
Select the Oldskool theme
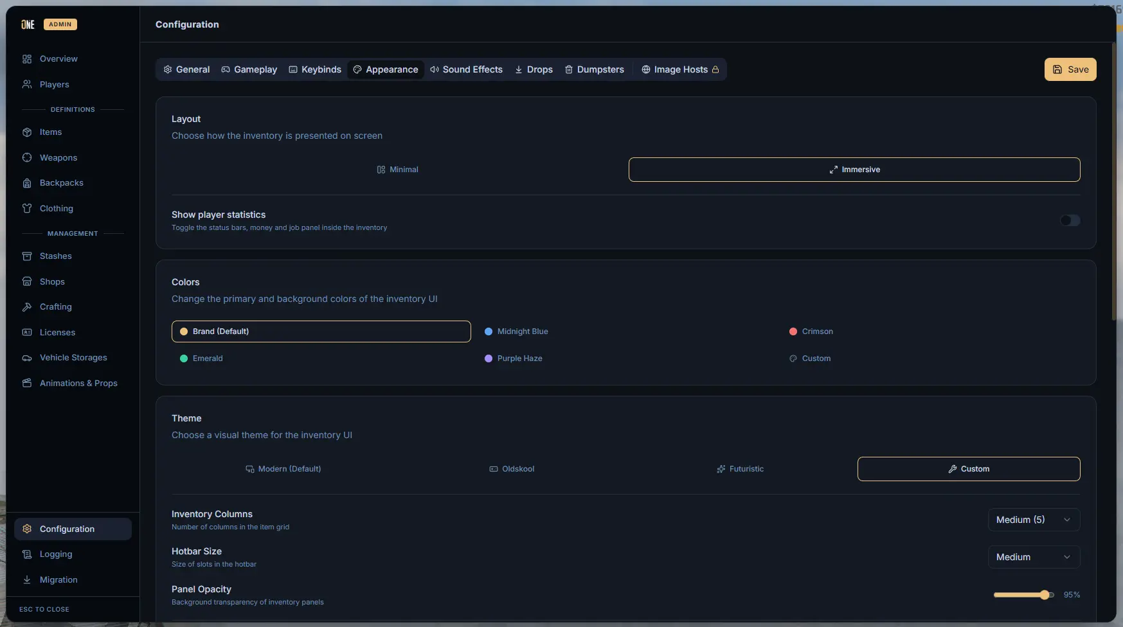point(512,469)
